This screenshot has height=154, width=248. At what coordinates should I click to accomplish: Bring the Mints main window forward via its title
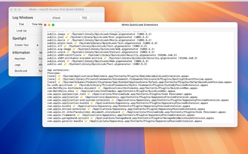57,9
